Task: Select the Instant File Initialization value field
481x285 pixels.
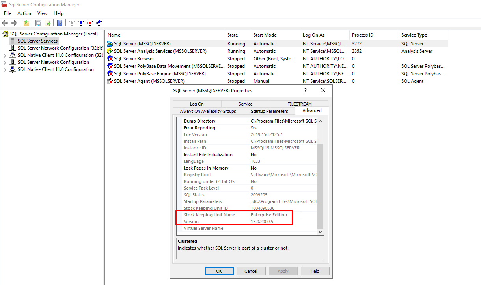Action: point(283,155)
